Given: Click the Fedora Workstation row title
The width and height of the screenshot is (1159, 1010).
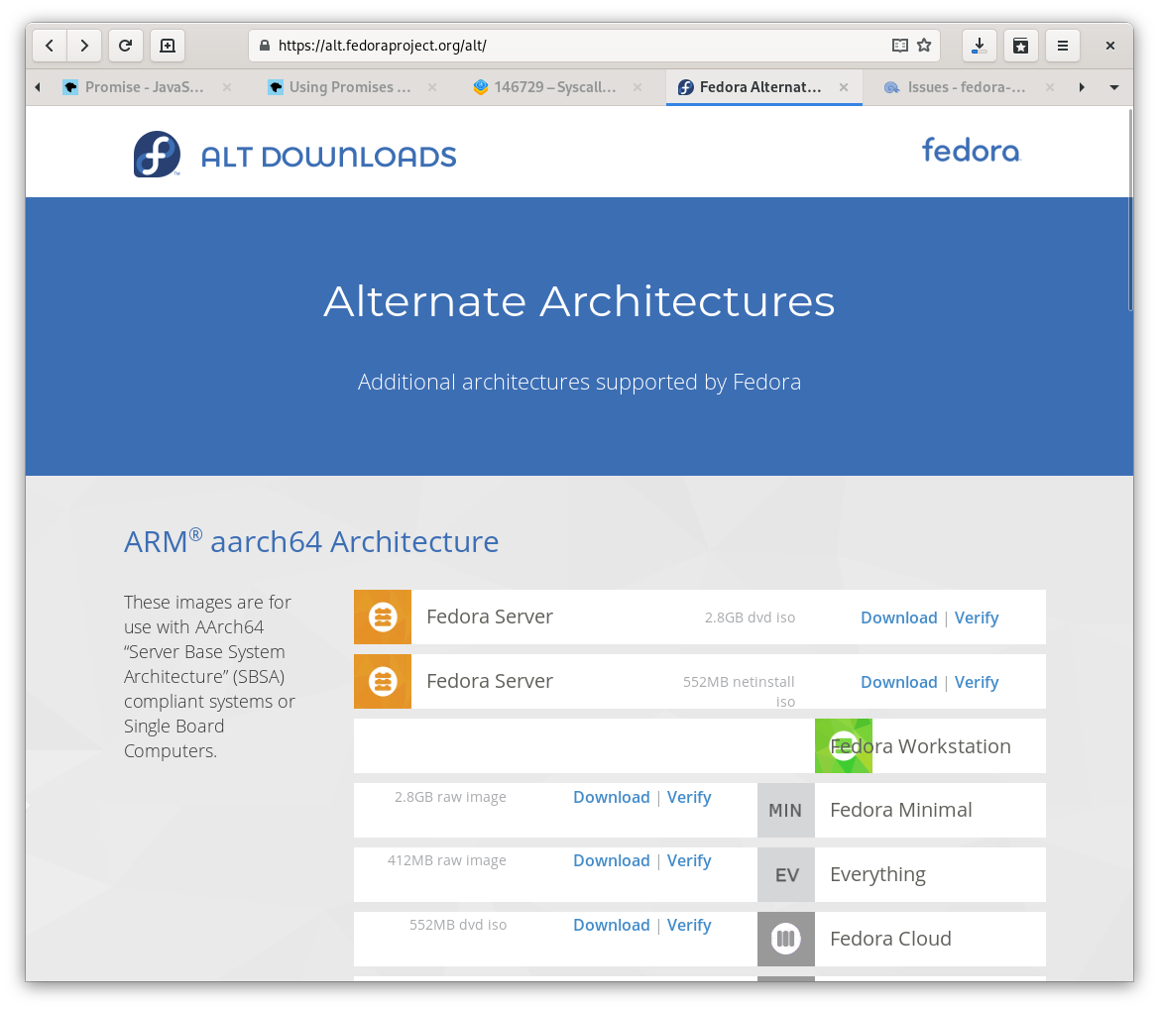Looking at the screenshot, I should 920,746.
